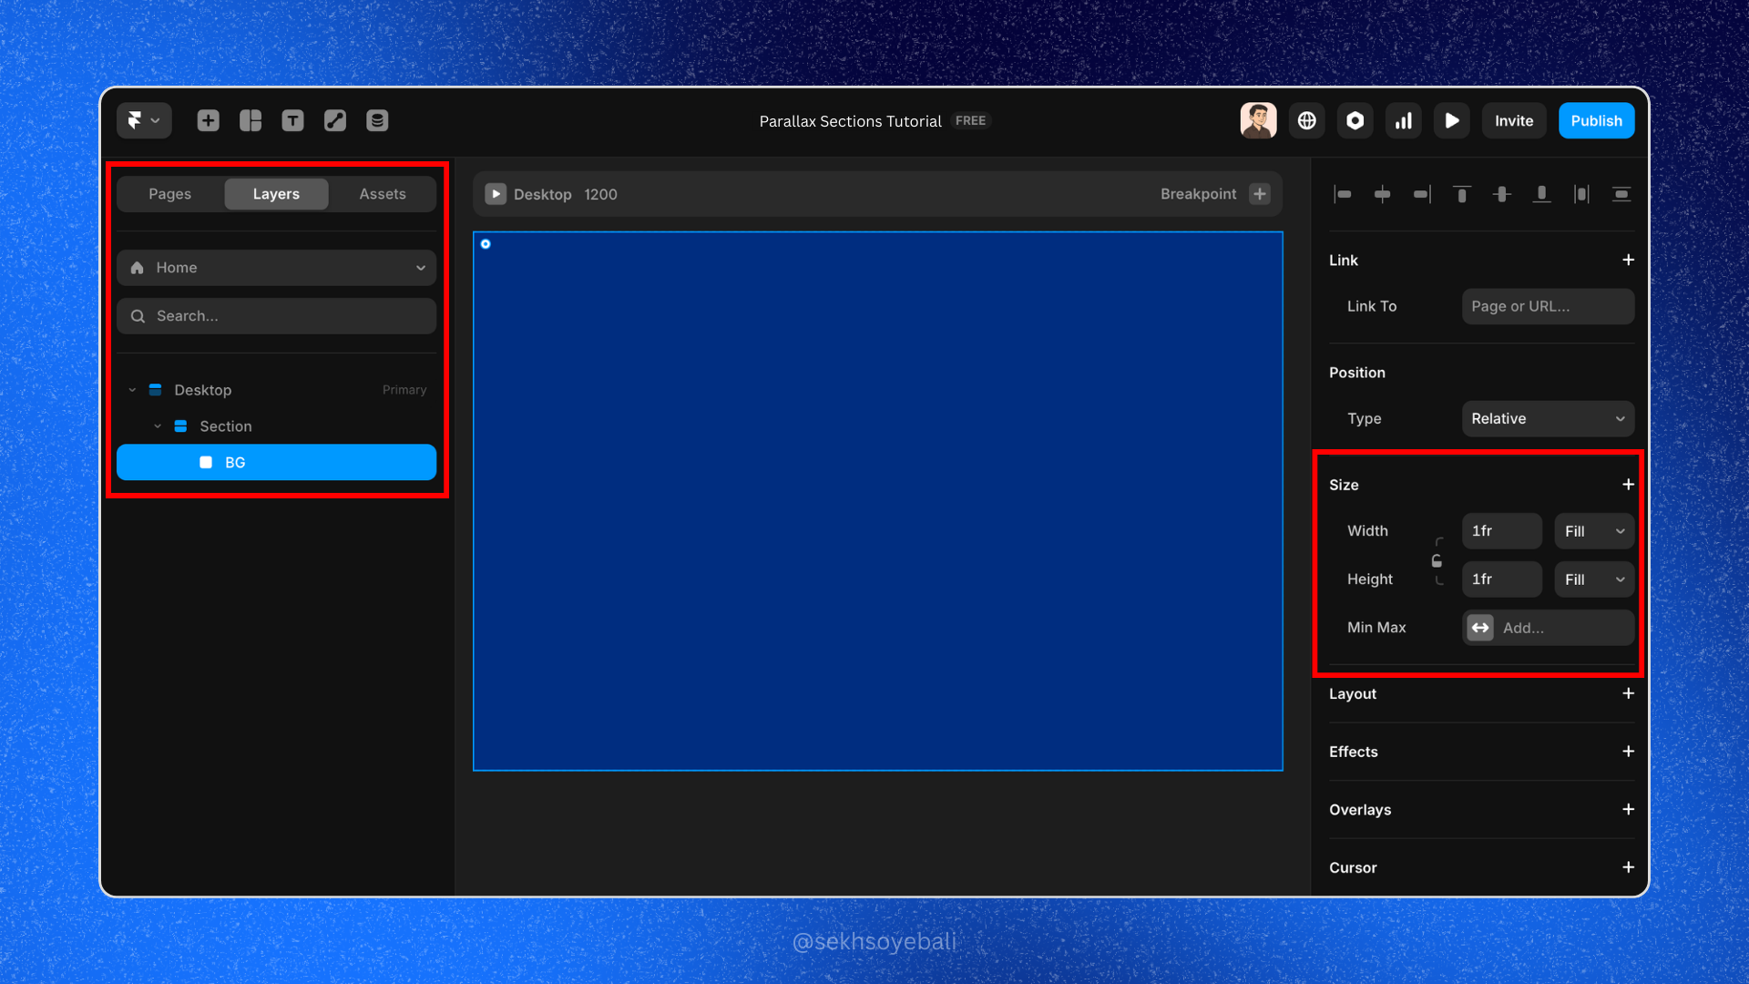The height and width of the screenshot is (984, 1749).
Task: Open the Position Type Relative dropdown
Action: (x=1547, y=418)
